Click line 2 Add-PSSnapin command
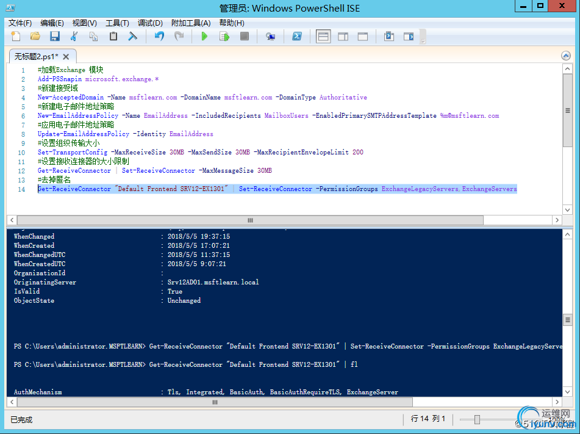 click(x=60, y=79)
